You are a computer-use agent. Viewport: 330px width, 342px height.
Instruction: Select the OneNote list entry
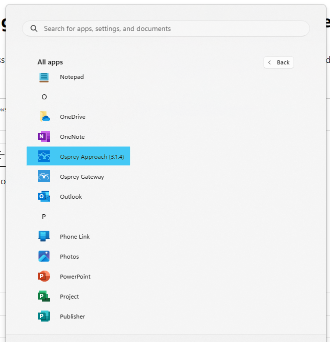coord(78,137)
